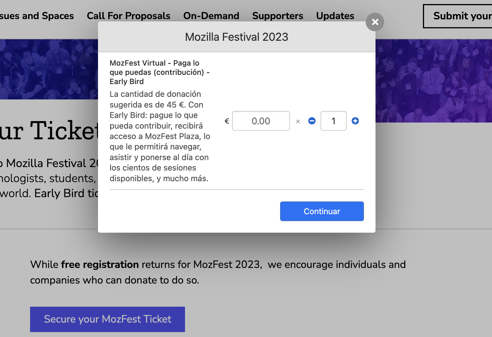This screenshot has width=492, height=337.
Task: Open the Updates page
Action: (335, 16)
